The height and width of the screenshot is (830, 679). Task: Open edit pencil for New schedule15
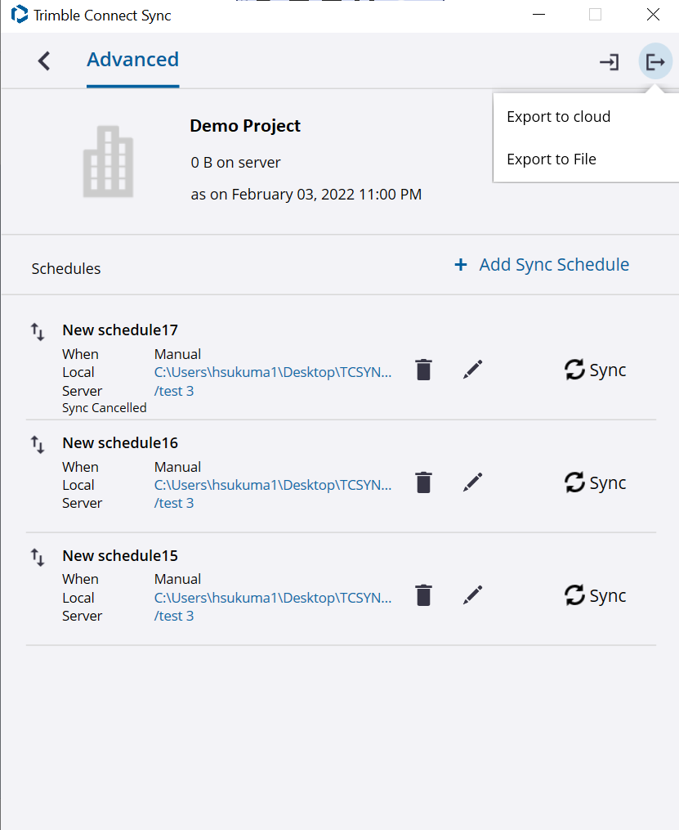[472, 595]
